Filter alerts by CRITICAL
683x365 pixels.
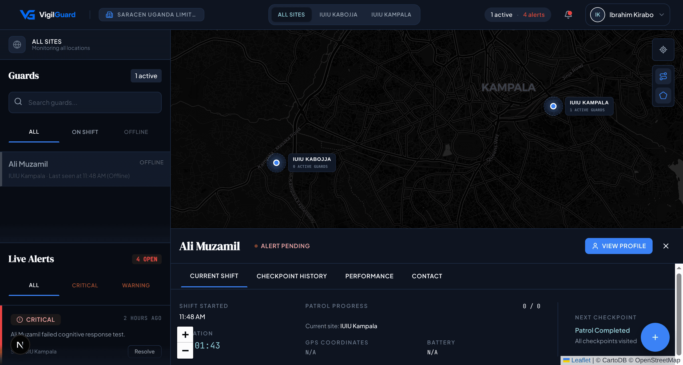click(x=85, y=285)
